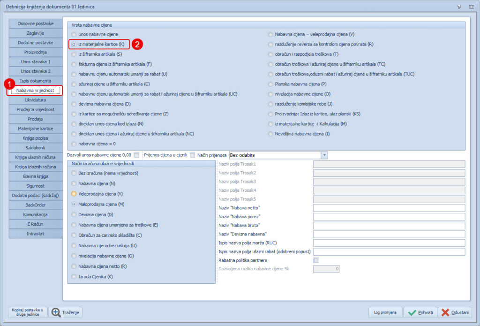The height and width of the screenshot is (326, 480).
Task: Focus Ispis naziva polja marža field
Action: 388,243
